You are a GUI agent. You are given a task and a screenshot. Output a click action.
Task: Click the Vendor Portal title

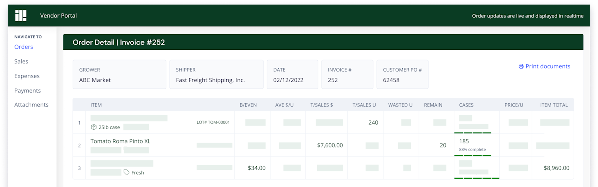pyautogui.click(x=58, y=16)
